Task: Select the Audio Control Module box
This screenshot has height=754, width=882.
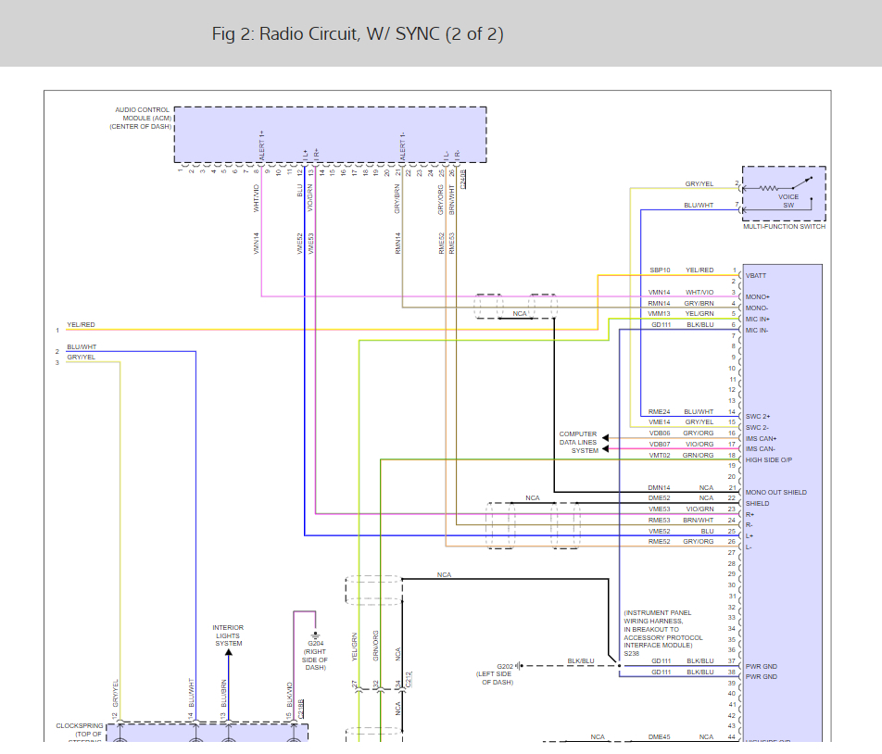Action: tap(330, 134)
